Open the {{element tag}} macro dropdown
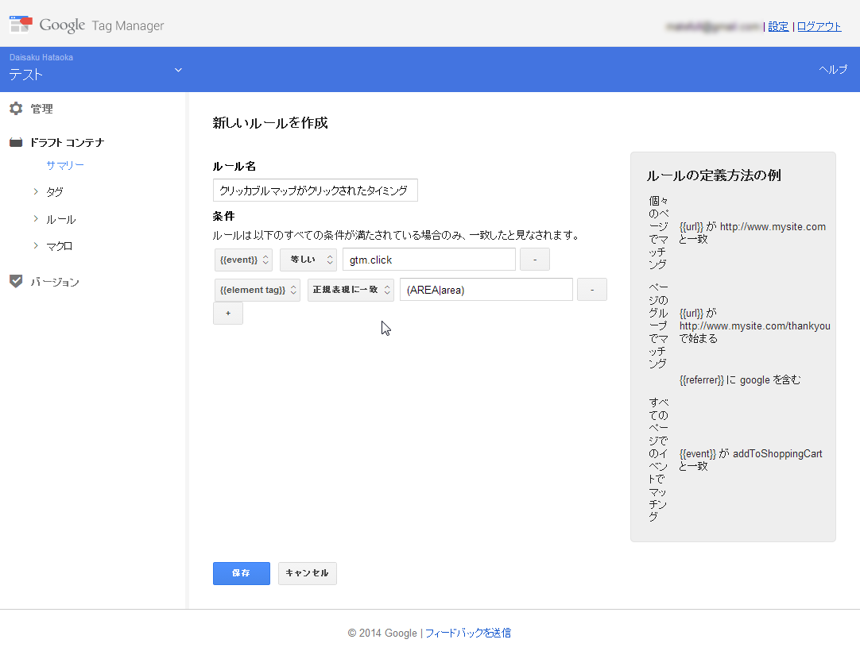The width and height of the screenshot is (860, 647). [x=258, y=290]
